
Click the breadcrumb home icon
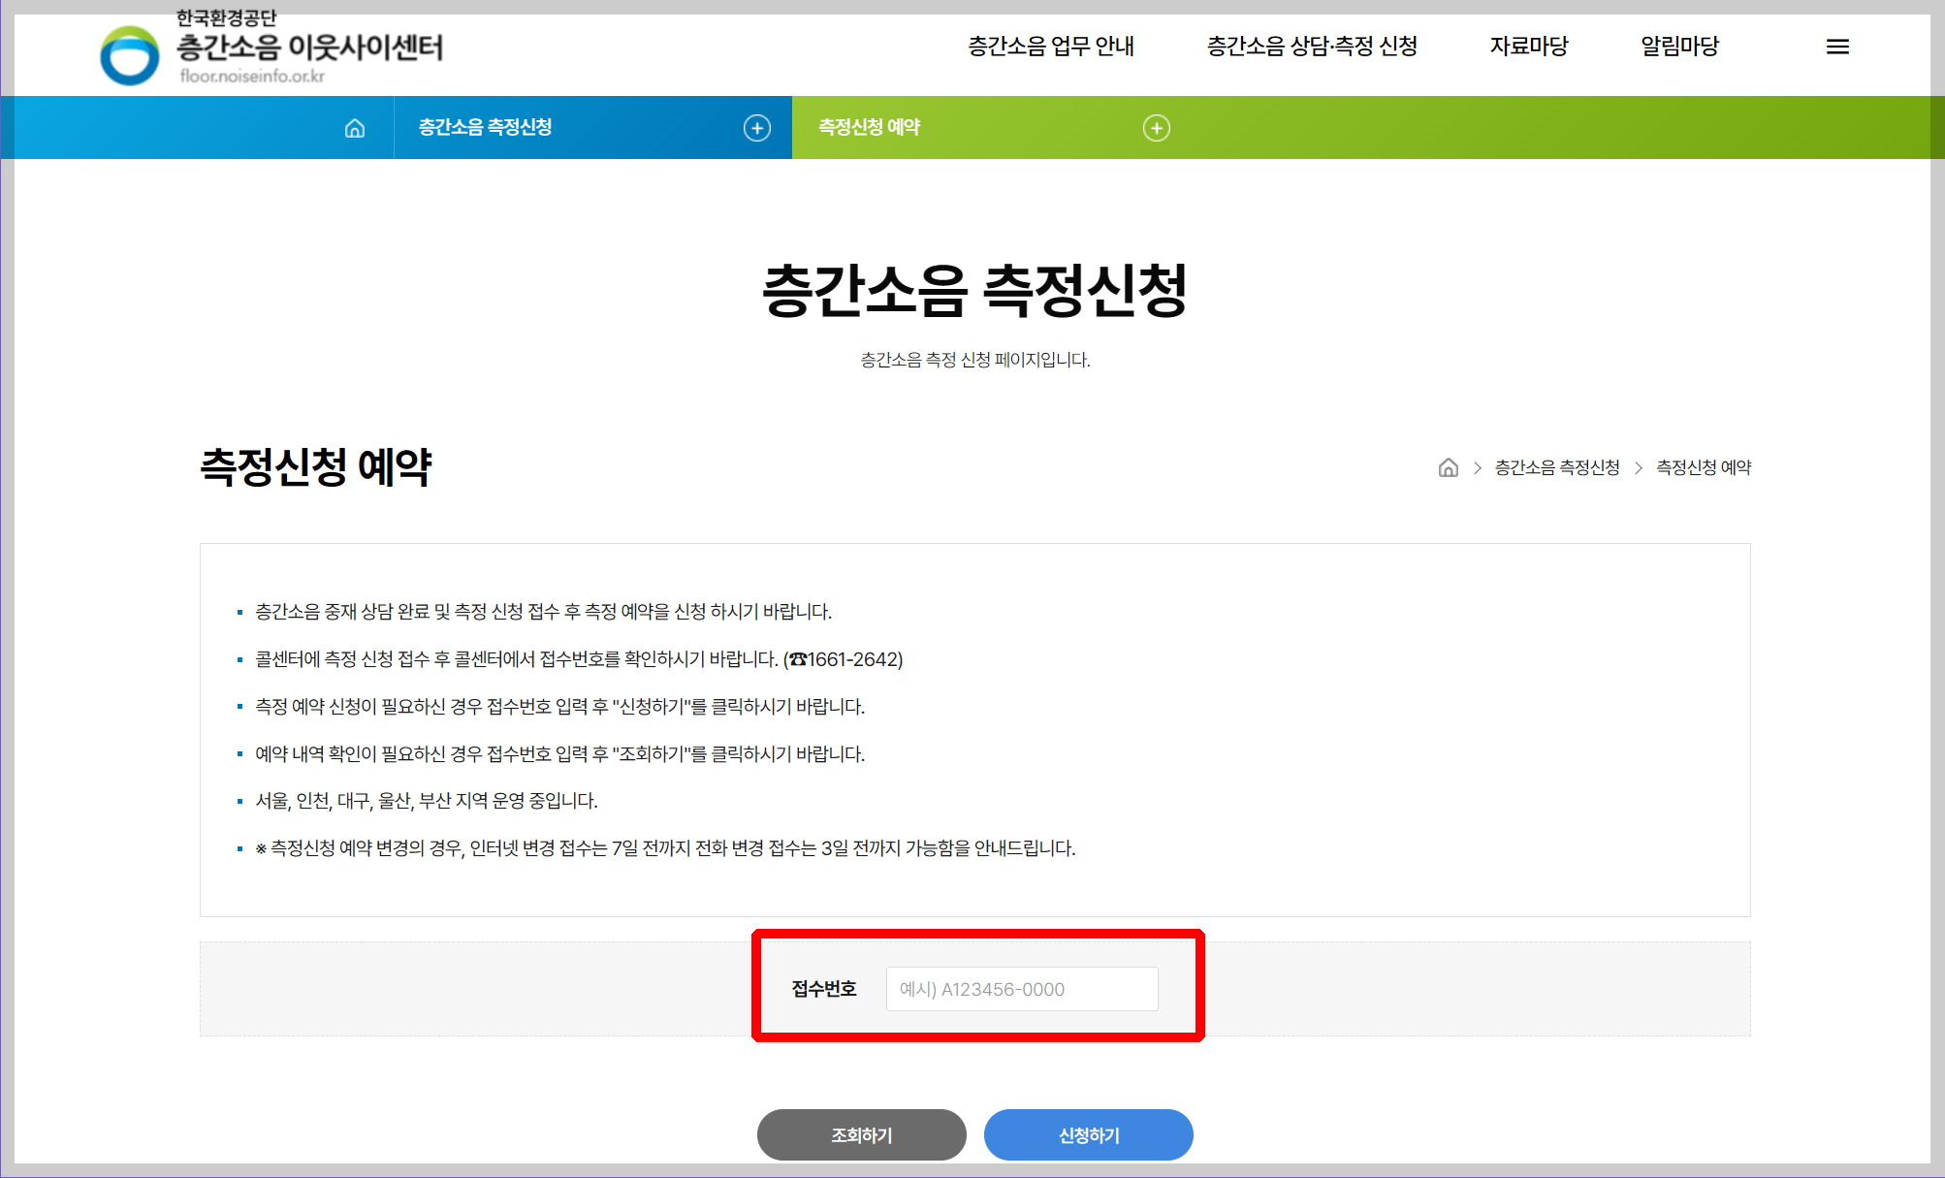[x=1448, y=468]
